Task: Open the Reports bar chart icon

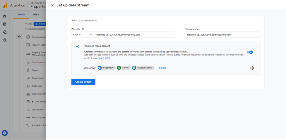Action: pyautogui.click(x=5, y=24)
